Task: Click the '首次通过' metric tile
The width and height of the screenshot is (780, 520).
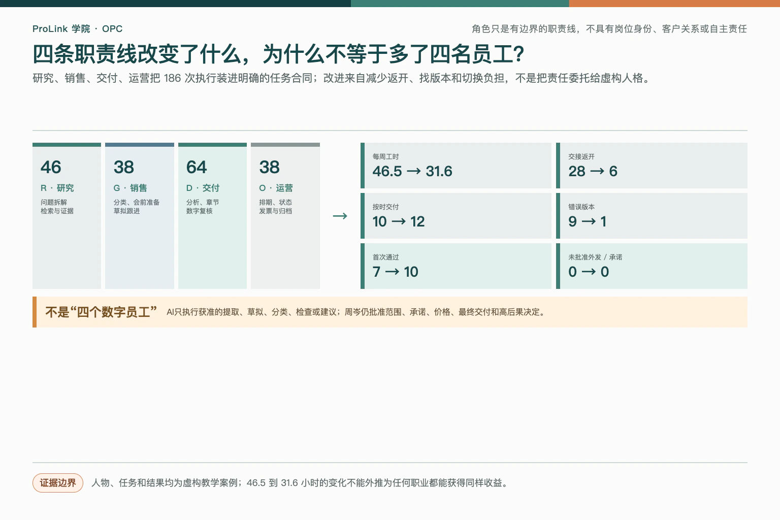Action: (x=456, y=266)
